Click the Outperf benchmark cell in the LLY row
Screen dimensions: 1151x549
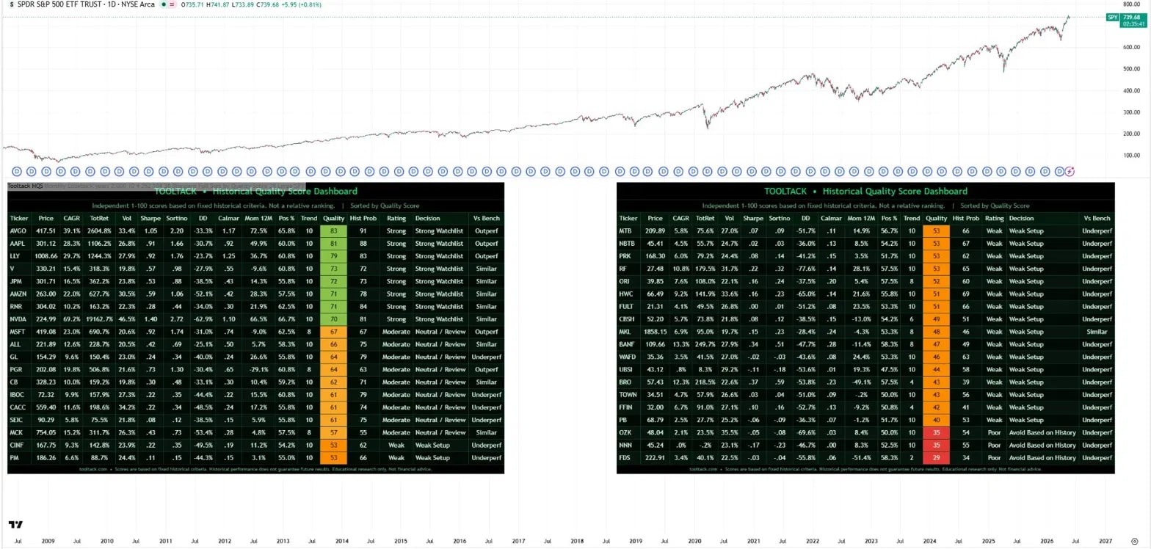[486, 256]
